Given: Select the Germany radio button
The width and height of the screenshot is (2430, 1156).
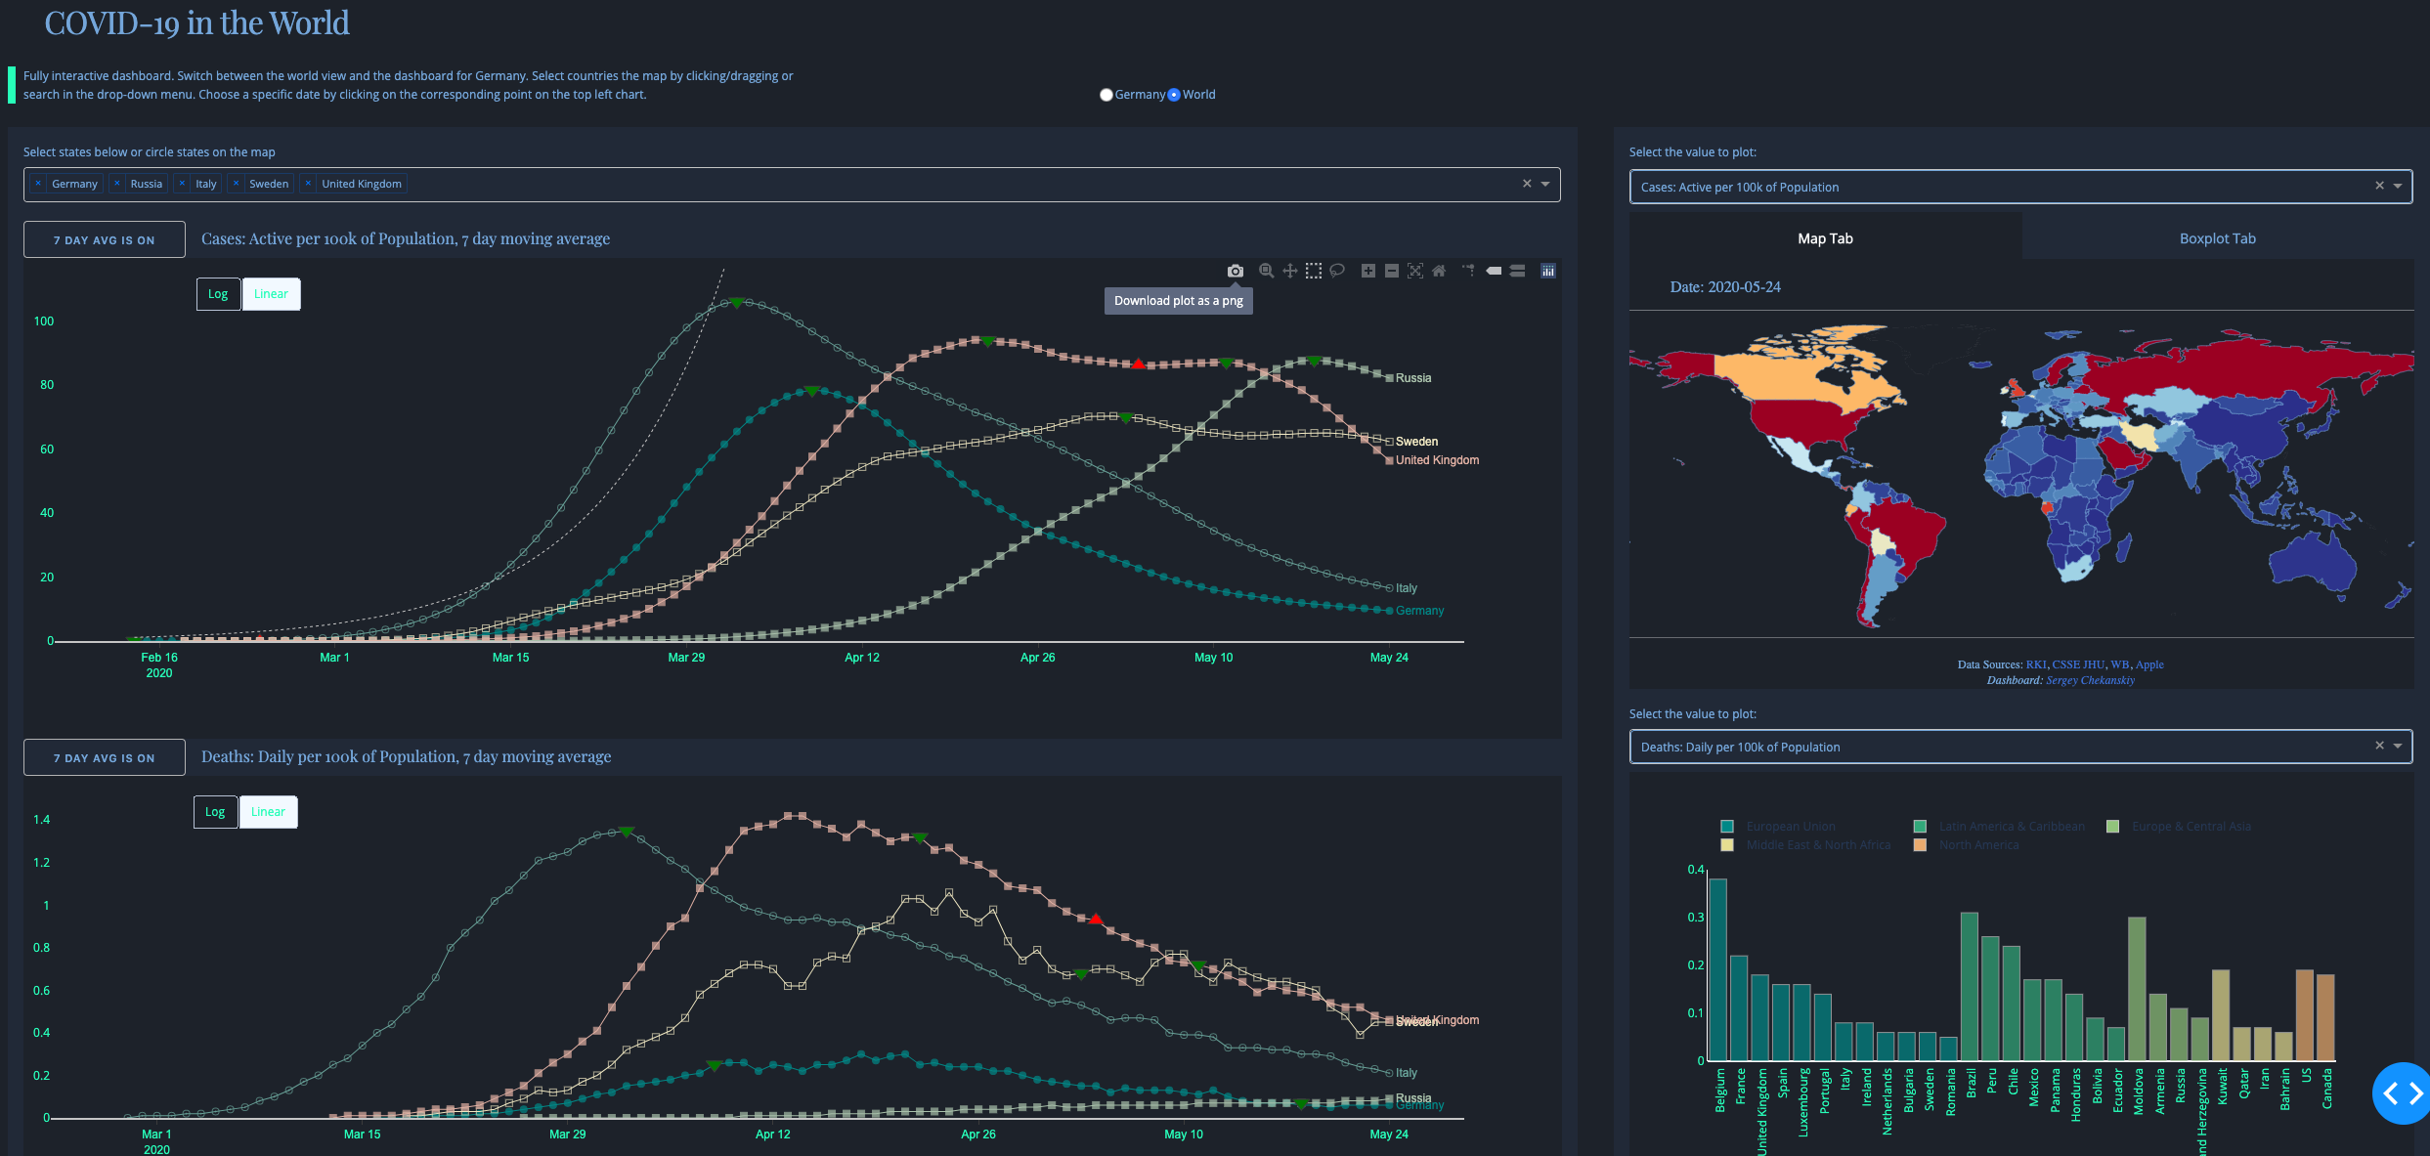Looking at the screenshot, I should tap(1107, 95).
